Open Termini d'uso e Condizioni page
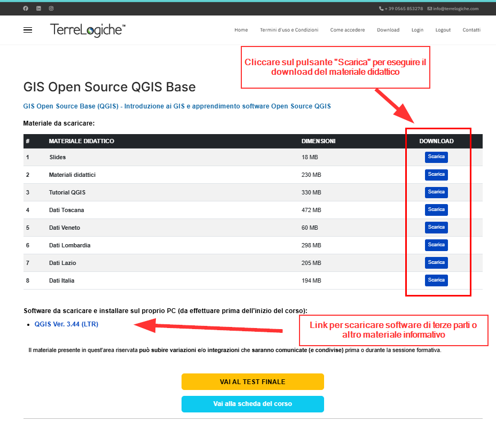496x437 pixels. (x=289, y=30)
